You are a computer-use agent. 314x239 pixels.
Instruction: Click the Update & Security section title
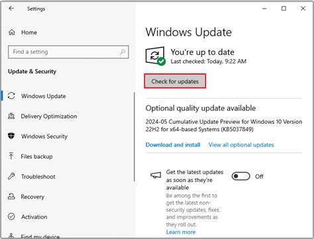[x=32, y=72]
